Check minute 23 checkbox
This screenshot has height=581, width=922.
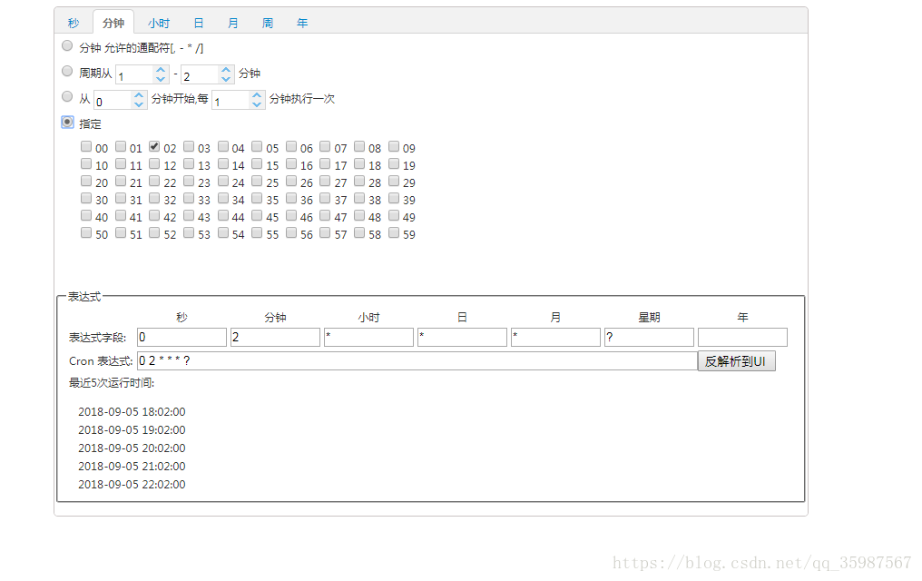(189, 181)
